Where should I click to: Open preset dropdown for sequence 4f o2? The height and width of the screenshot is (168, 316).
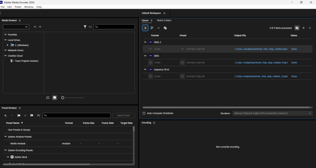click(182, 76)
